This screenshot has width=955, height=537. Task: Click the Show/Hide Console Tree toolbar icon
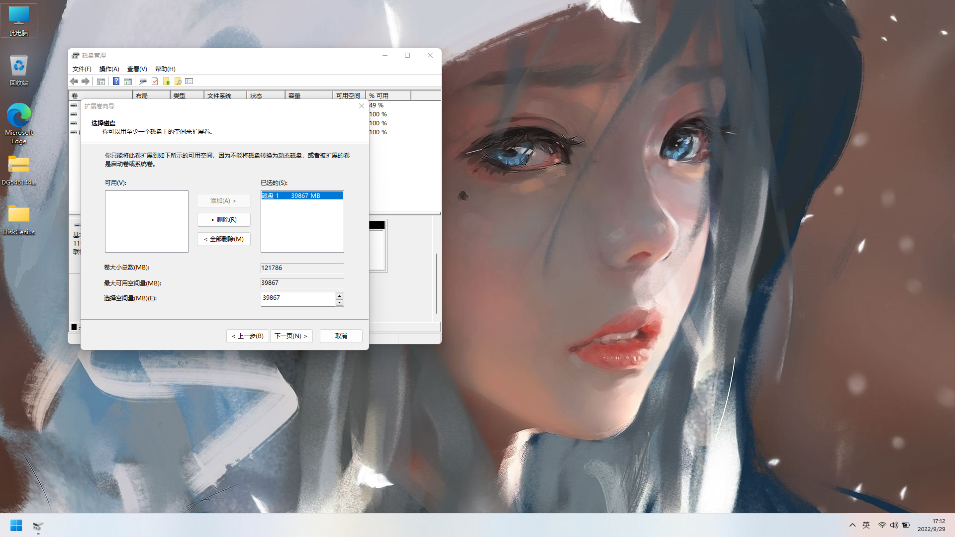tap(101, 81)
